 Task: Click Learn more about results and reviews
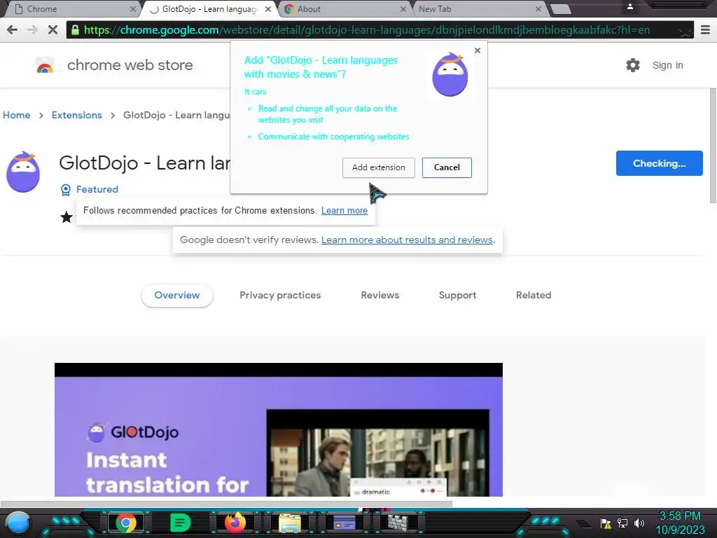tap(407, 240)
